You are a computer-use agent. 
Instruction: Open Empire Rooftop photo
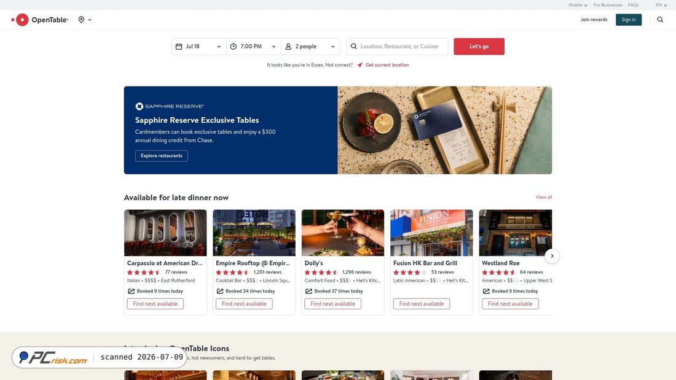tap(254, 233)
